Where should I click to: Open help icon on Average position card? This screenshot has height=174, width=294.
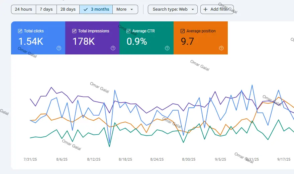221,48
